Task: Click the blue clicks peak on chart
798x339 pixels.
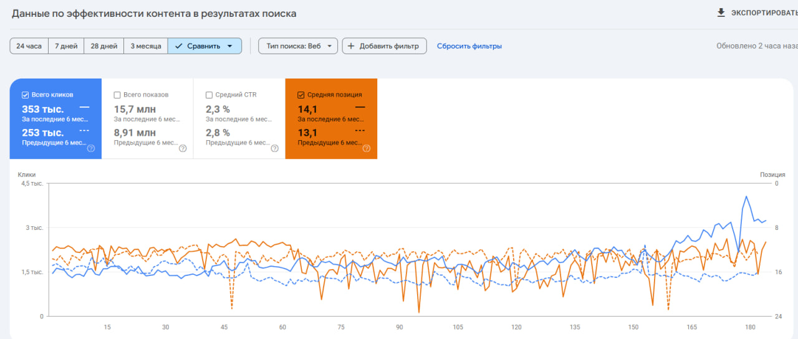Action: [746, 196]
